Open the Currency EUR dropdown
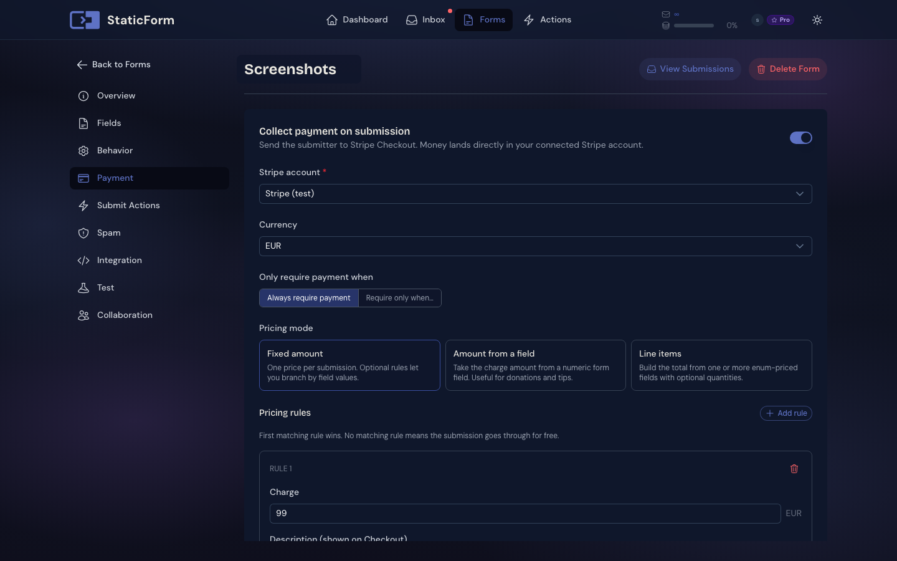 coord(536,246)
